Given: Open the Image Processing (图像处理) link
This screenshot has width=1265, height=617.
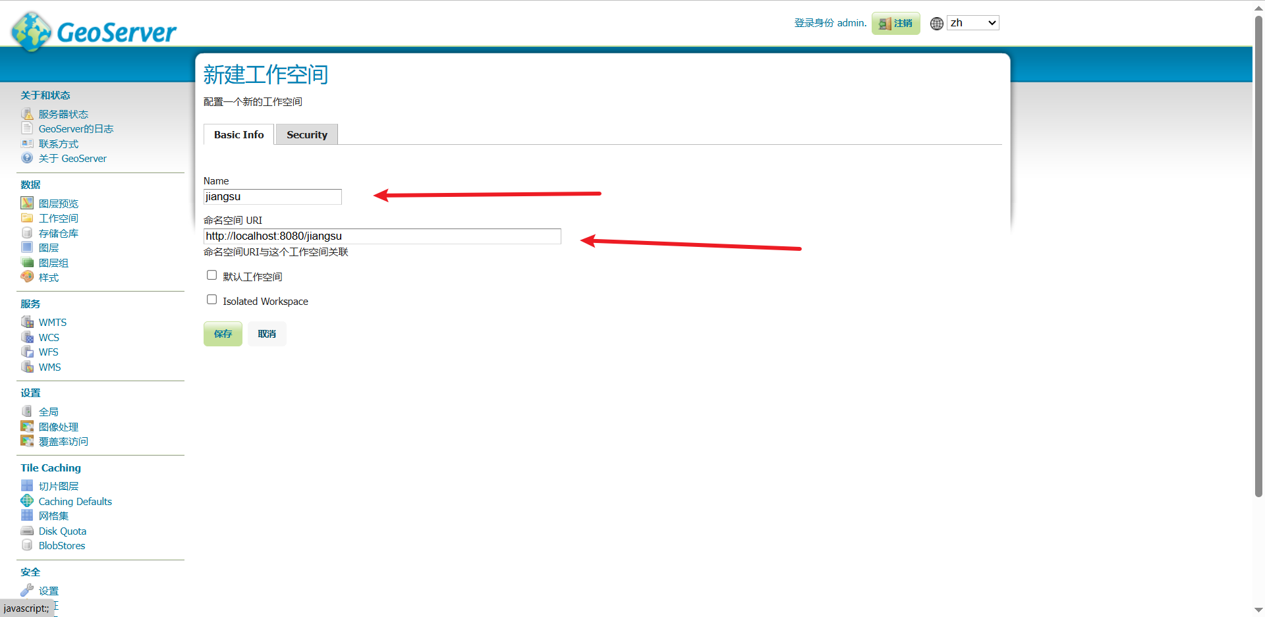Looking at the screenshot, I should click(x=59, y=427).
